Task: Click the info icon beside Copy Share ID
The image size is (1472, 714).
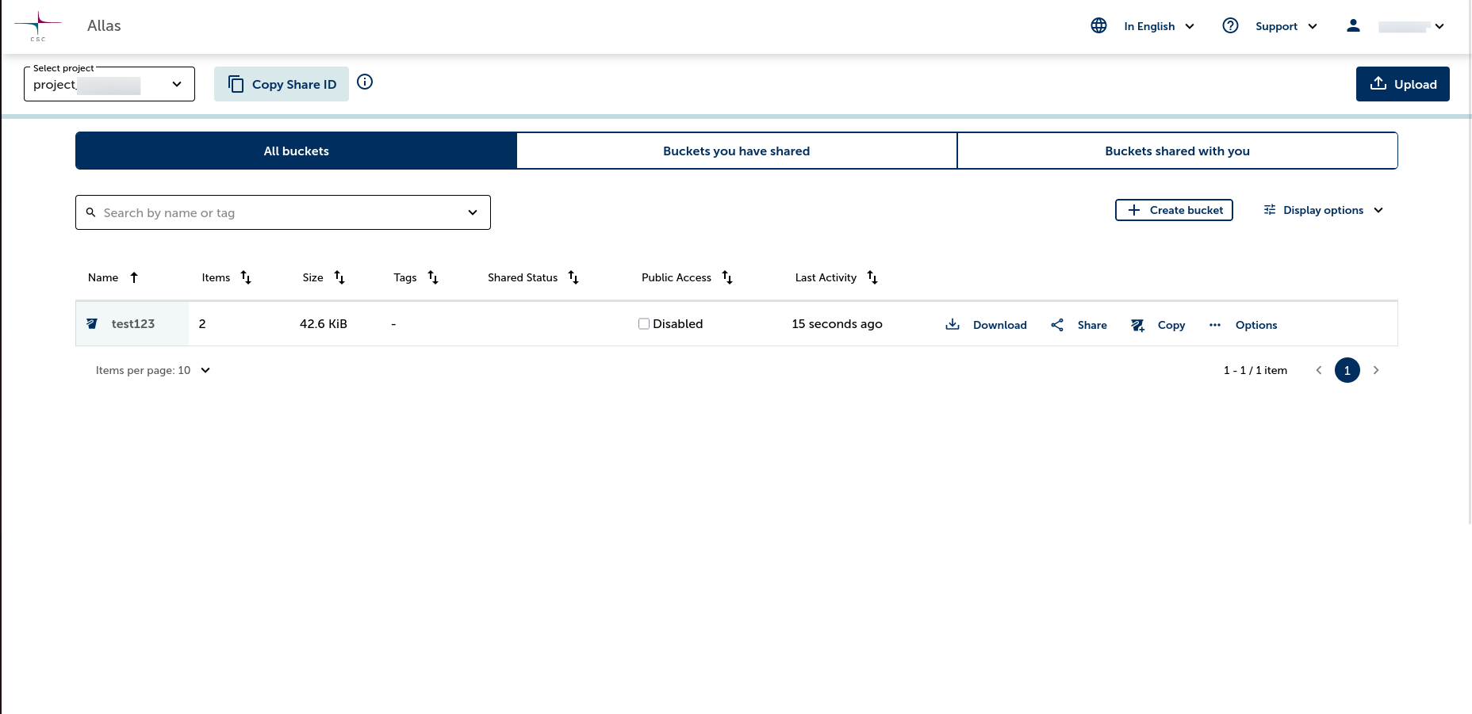Action: [x=365, y=82]
